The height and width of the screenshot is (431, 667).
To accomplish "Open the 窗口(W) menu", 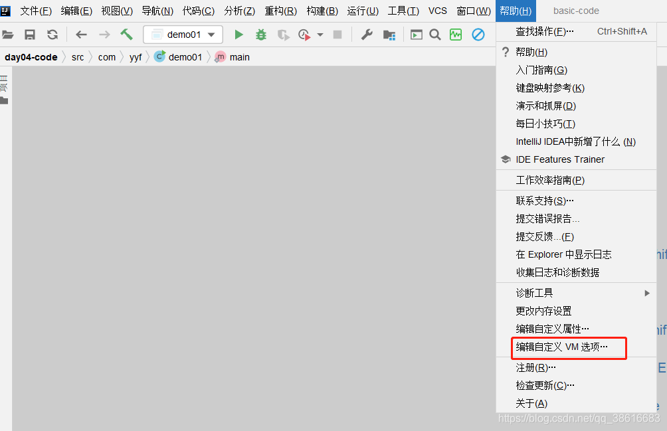I will click(x=474, y=11).
